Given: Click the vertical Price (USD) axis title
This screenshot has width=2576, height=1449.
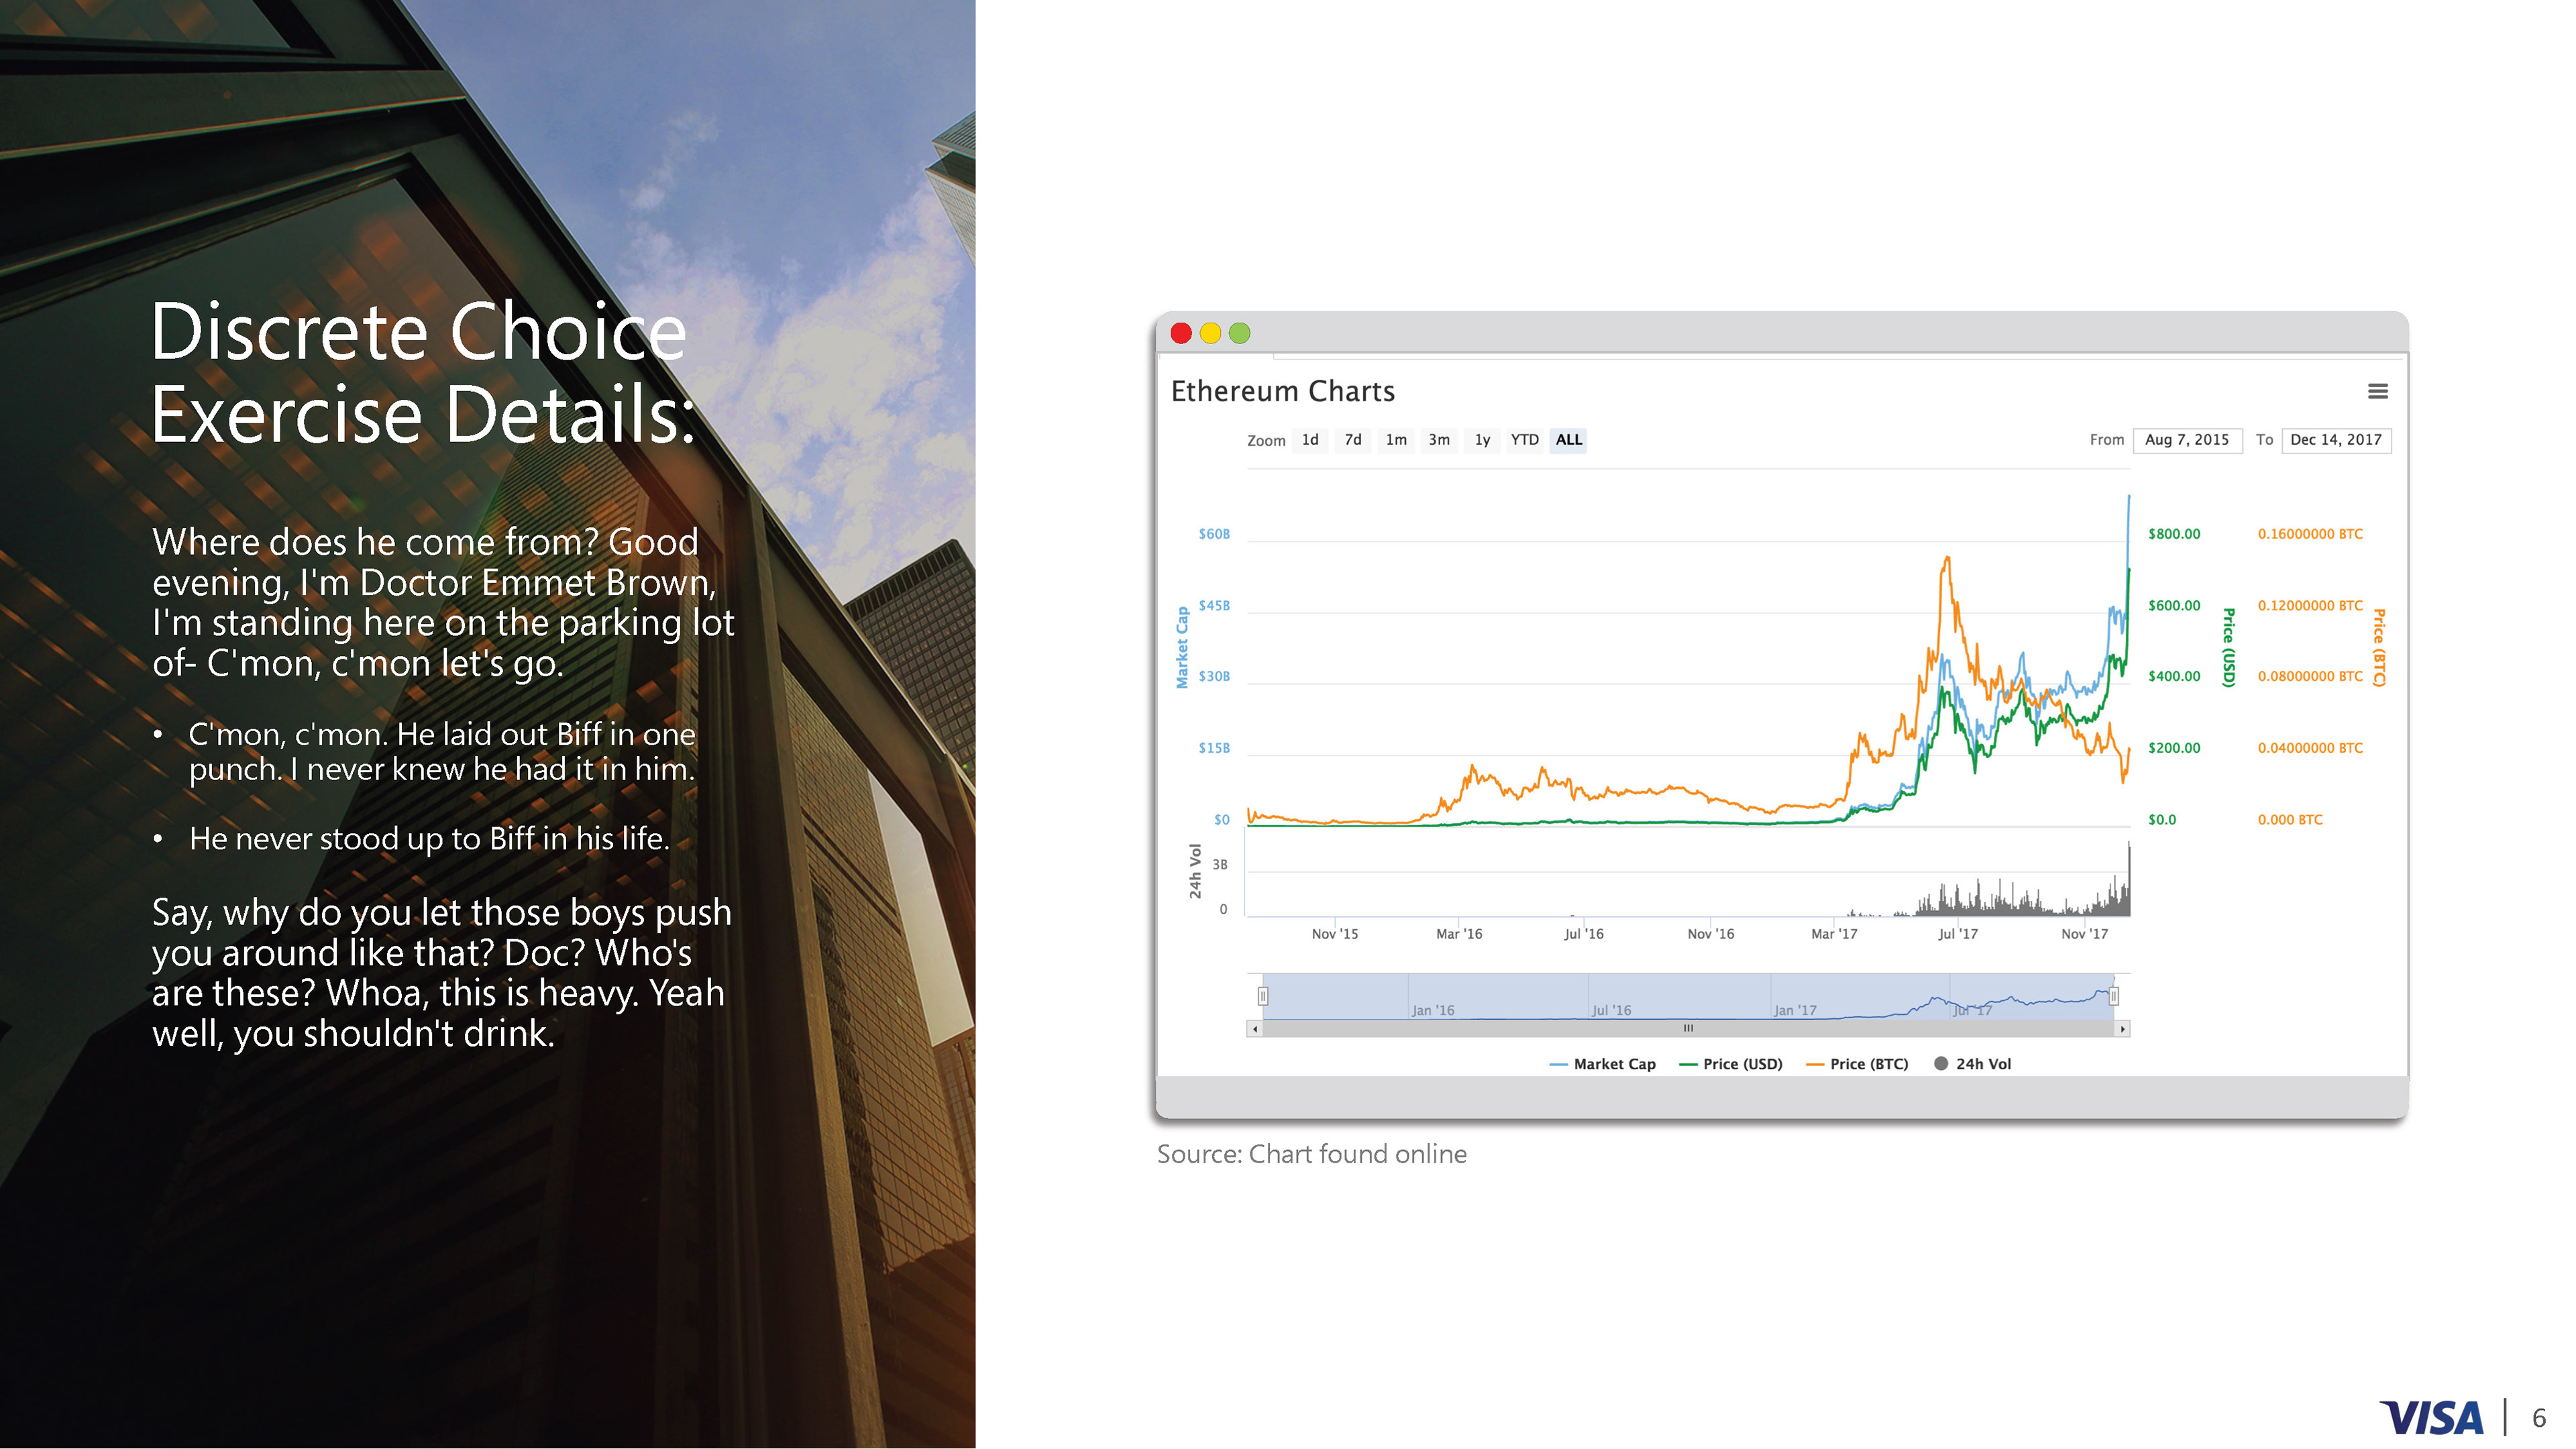Looking at the screenshot, I should (x=2228, y=647).
